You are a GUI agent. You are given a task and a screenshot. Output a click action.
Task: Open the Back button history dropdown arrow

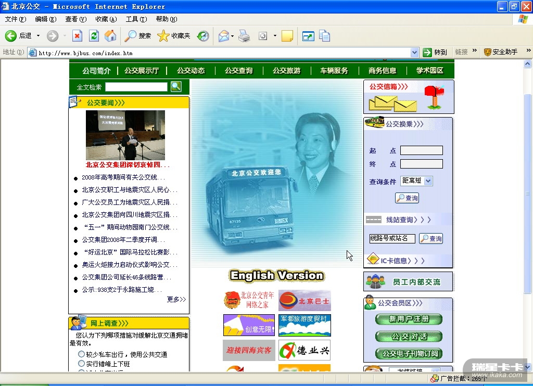click(x=38, y=36)
